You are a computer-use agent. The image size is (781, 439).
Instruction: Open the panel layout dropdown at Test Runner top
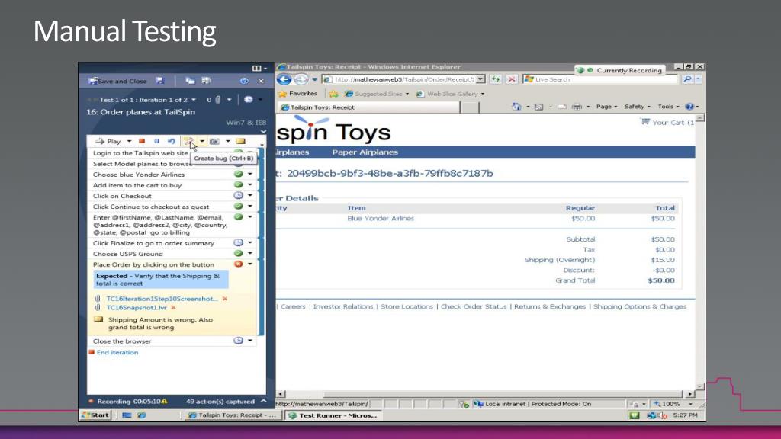point(259,68)
